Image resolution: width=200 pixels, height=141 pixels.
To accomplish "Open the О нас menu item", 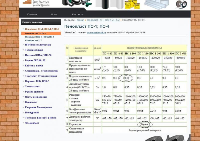I will [x=54, y=14].
